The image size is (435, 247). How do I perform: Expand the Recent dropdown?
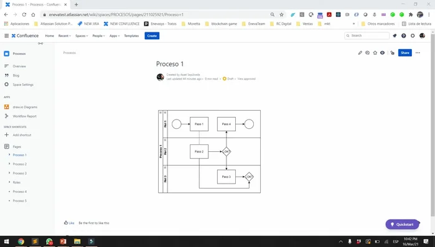click(65, 35)
